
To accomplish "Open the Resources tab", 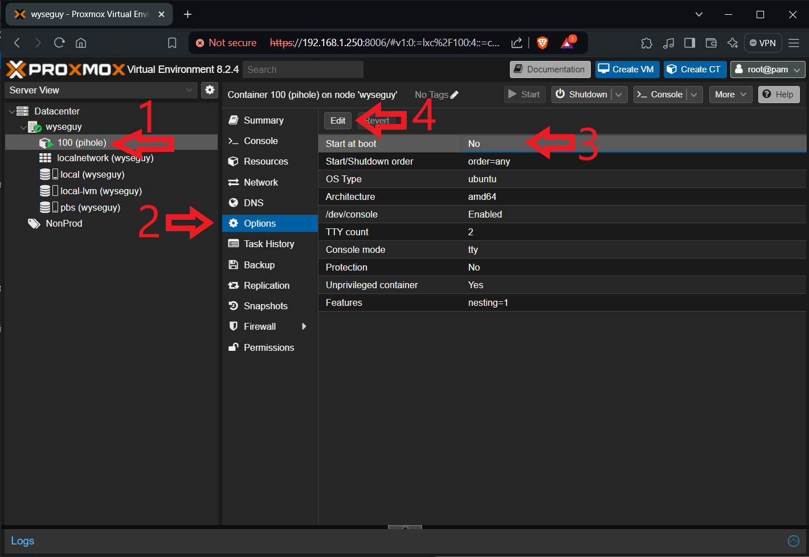I will (x=269, y=161).
